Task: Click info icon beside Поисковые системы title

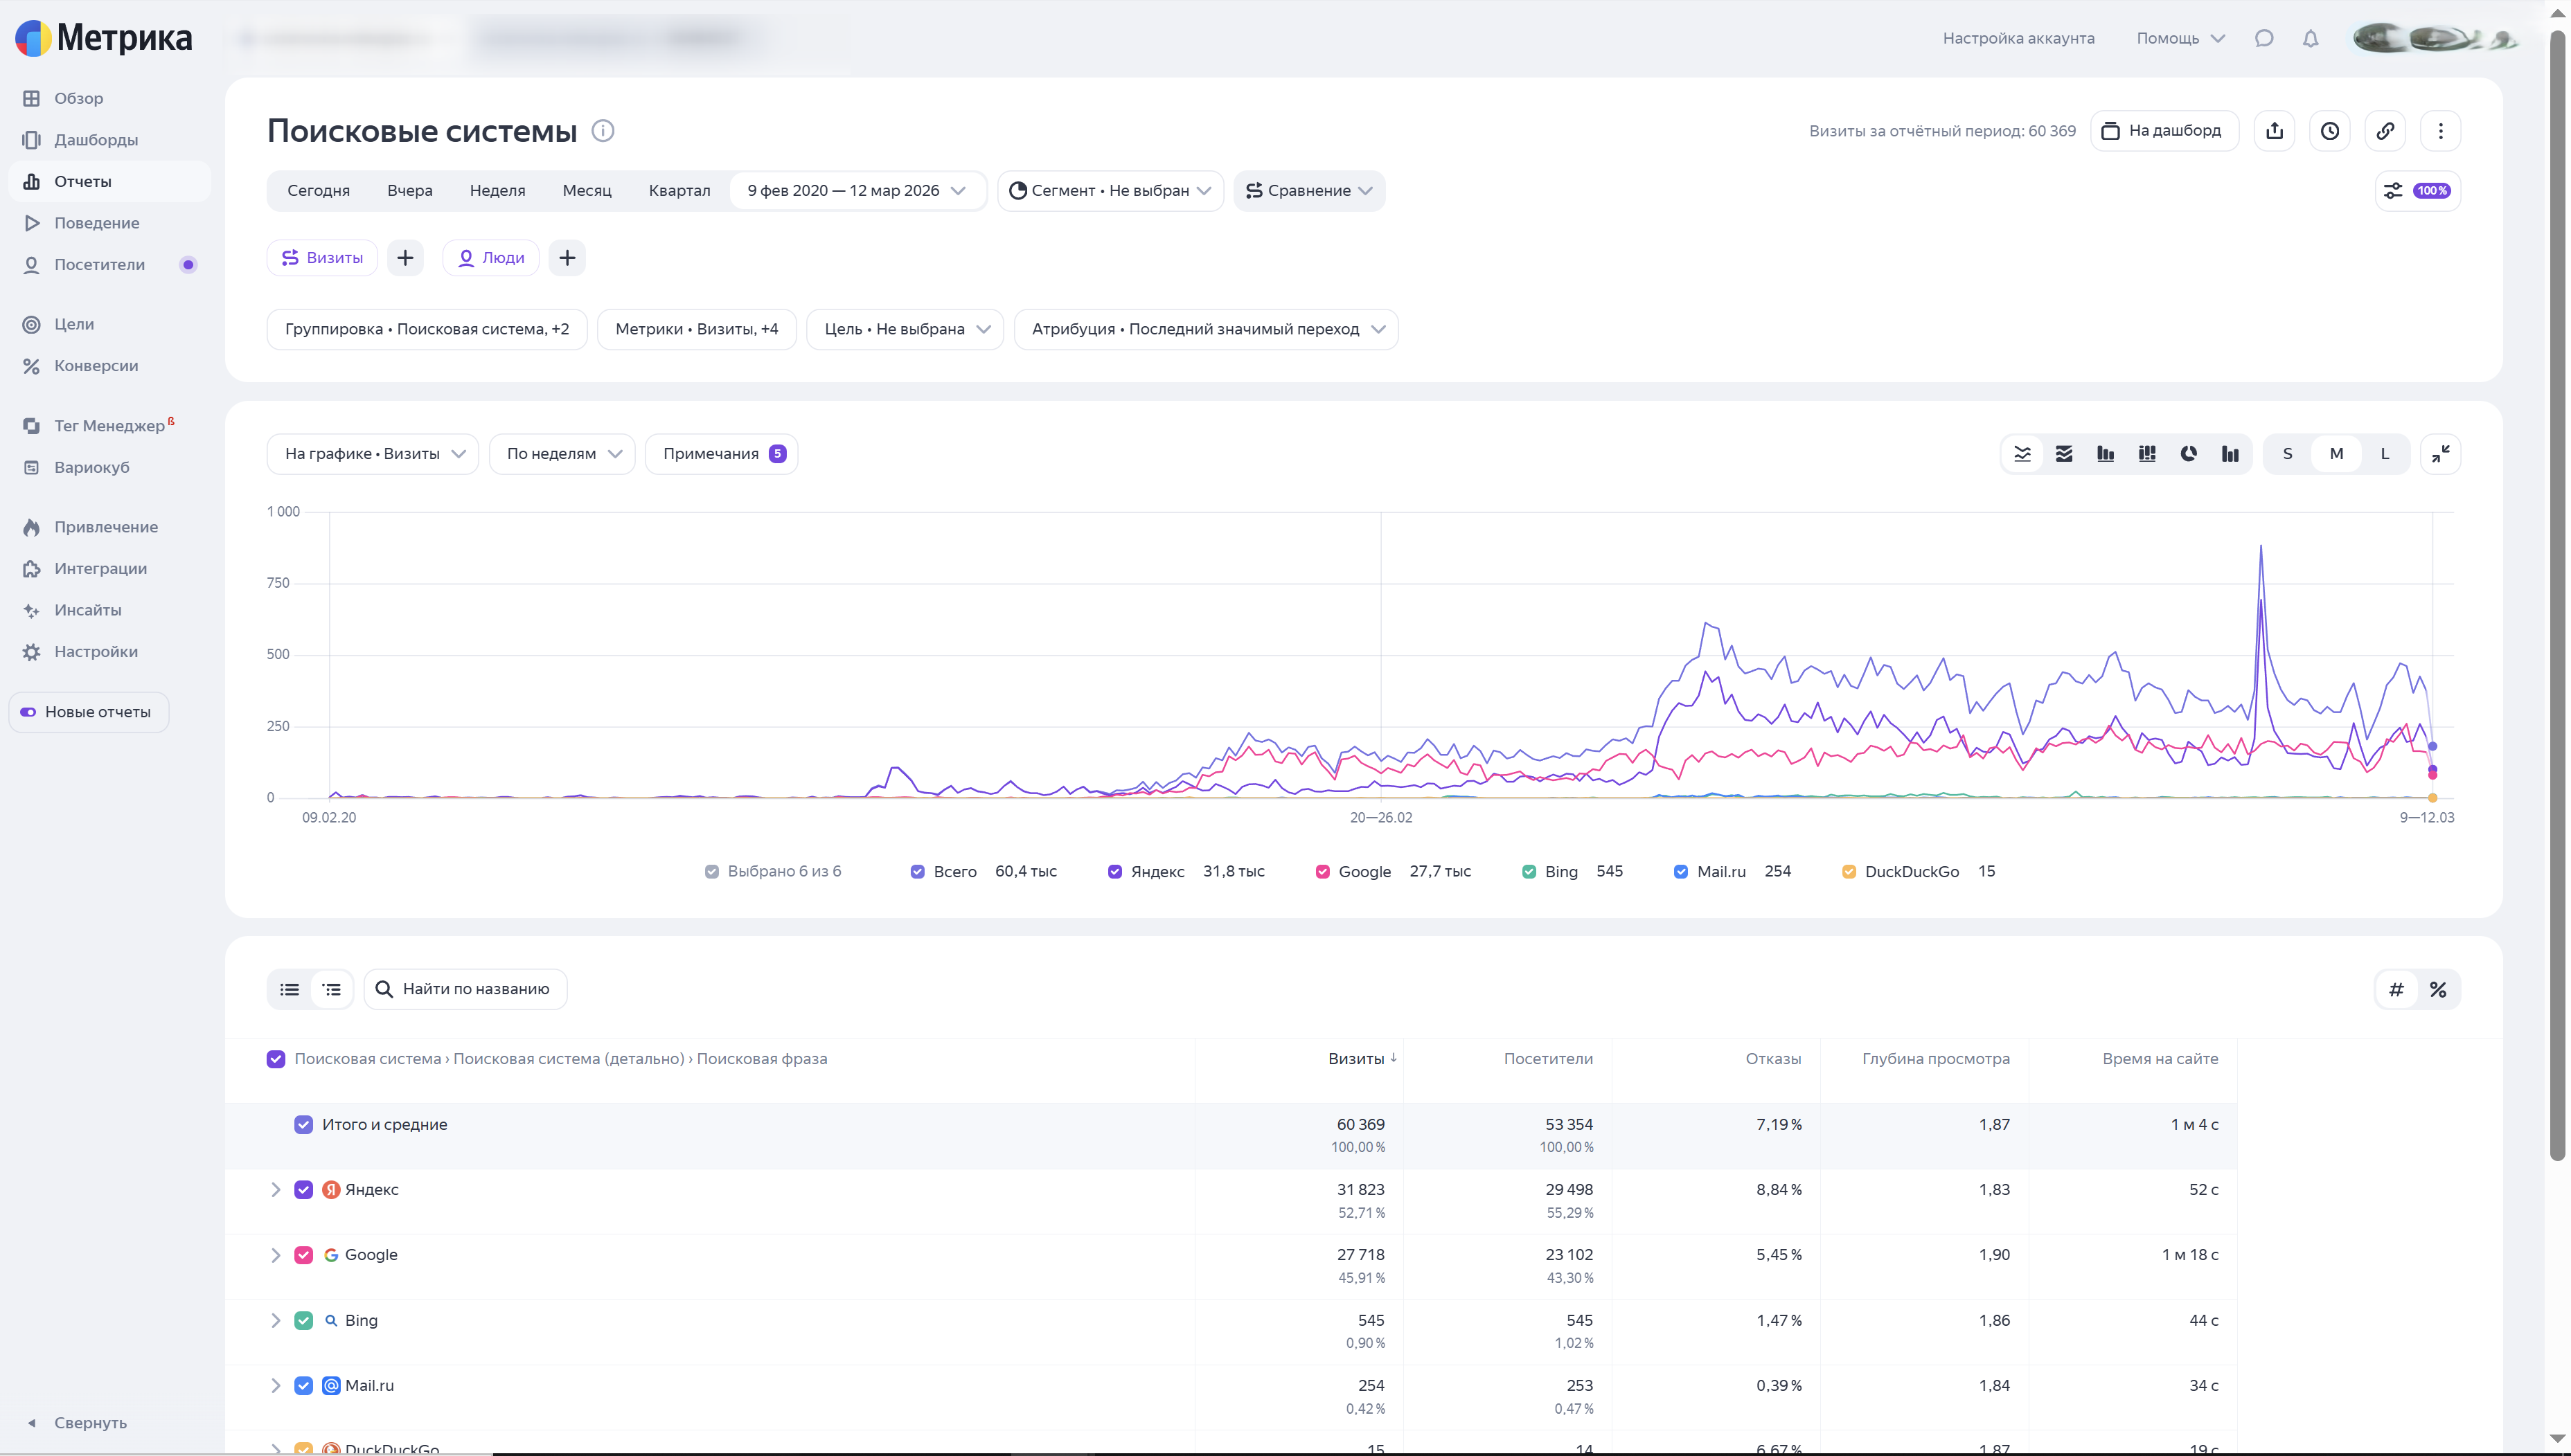Action: [x=603, y=131]
